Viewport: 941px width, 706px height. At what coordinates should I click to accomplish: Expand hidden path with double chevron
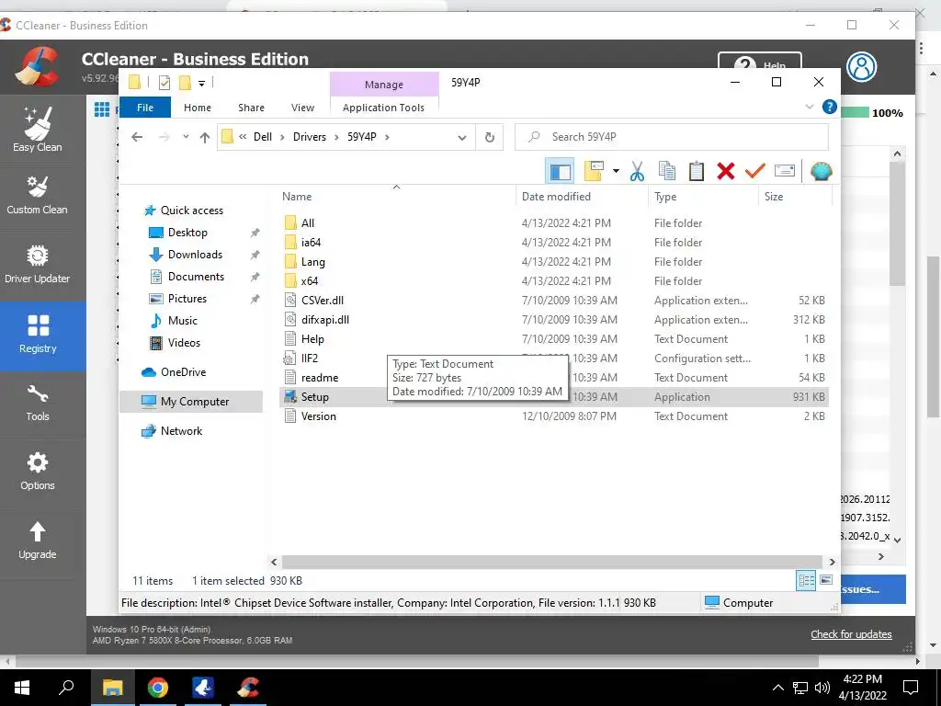pos(243,137)
